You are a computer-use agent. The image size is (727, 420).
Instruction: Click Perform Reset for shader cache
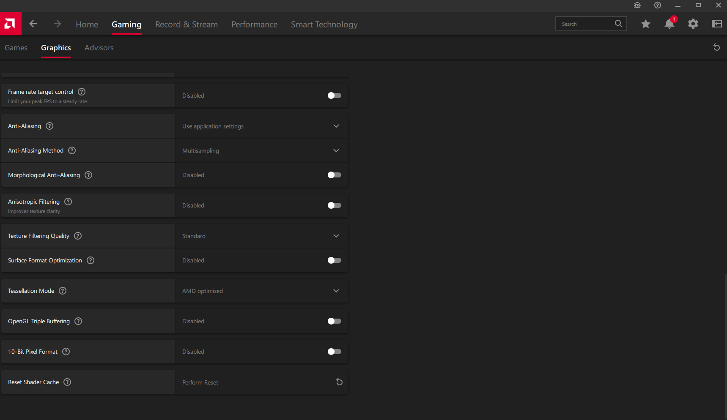(x=339, y=382)
